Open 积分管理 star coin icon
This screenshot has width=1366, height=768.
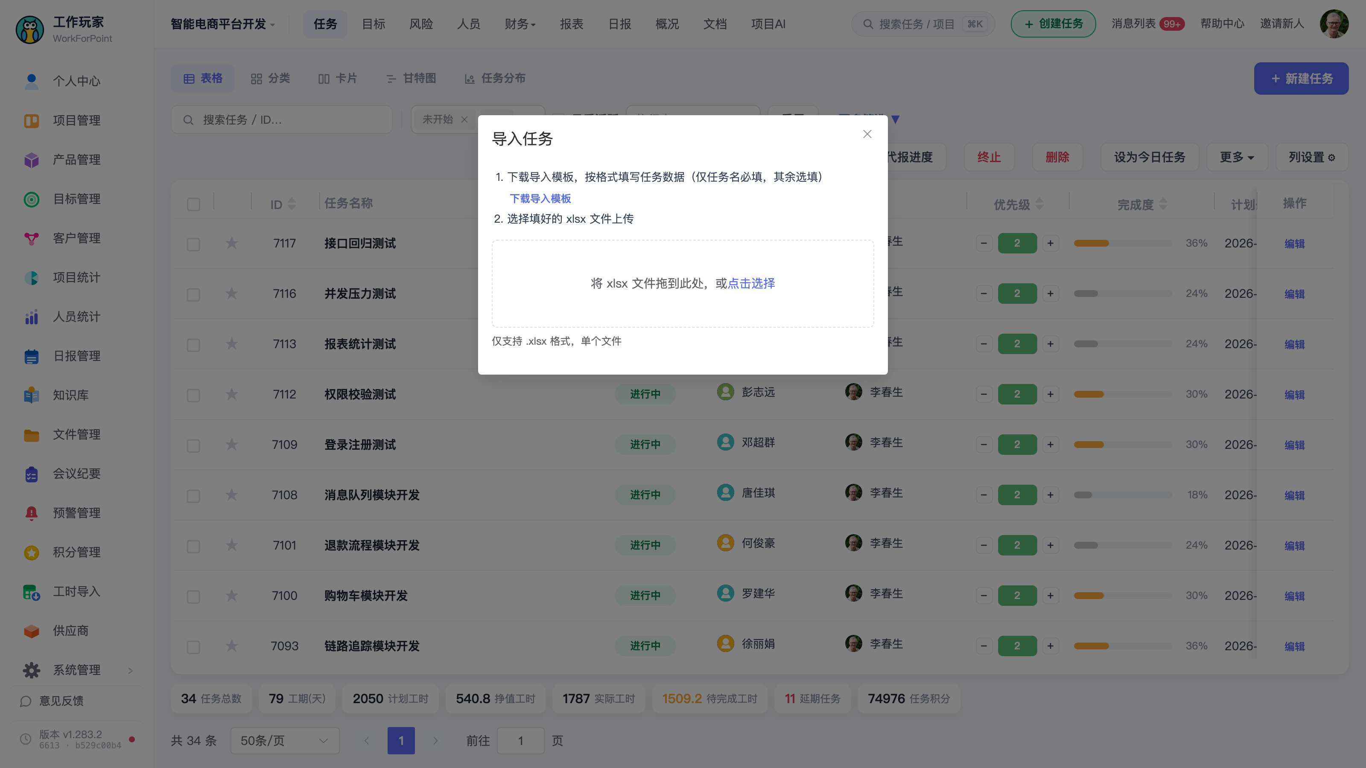pos(31,552)
